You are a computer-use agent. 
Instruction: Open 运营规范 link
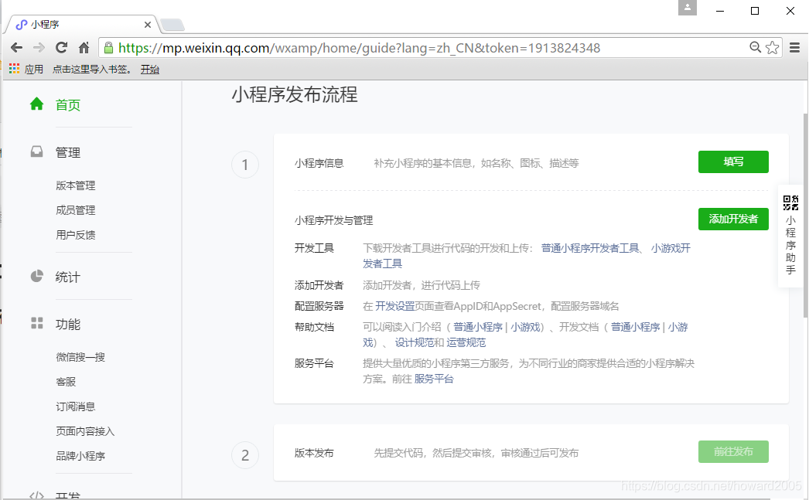tap(466, 343)
